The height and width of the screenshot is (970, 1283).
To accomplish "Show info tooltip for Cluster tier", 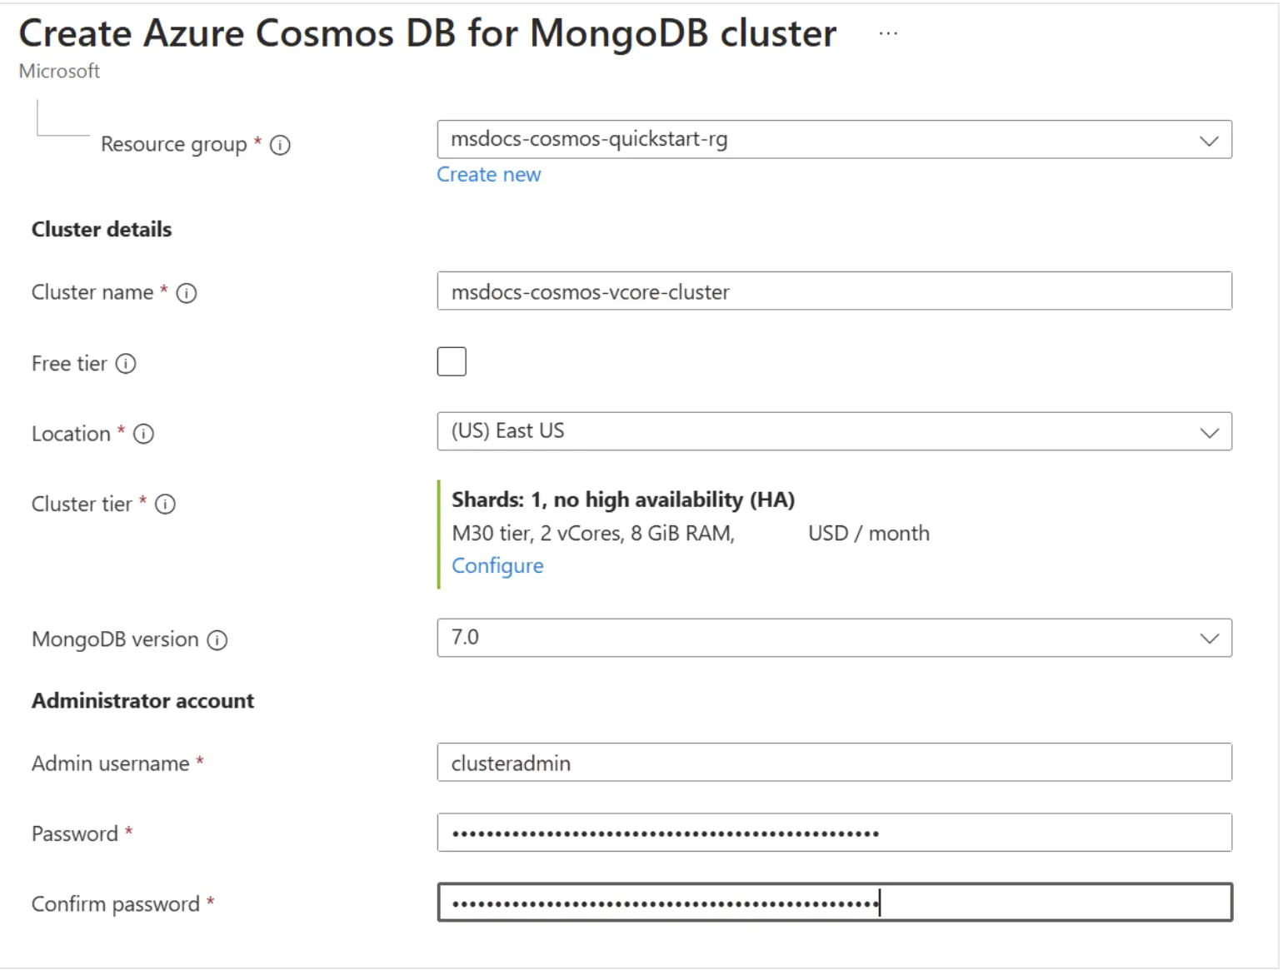I will [165, 505].
